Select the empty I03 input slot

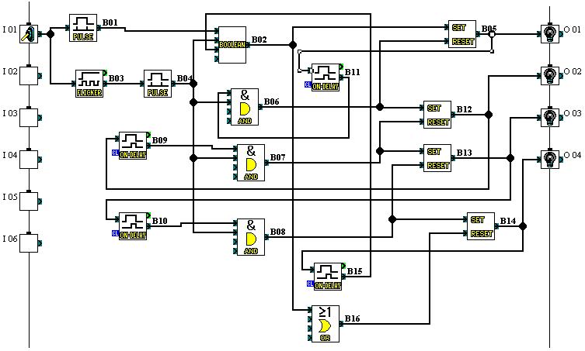click(29, 118)
